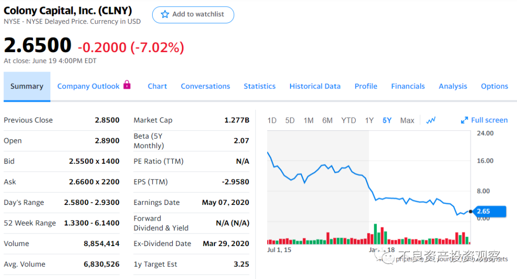Viewport: 517px width, 279px height.
Task: Click Day's Range value 2.5800 - 2.9300
Action: click(x=91, y=203)
